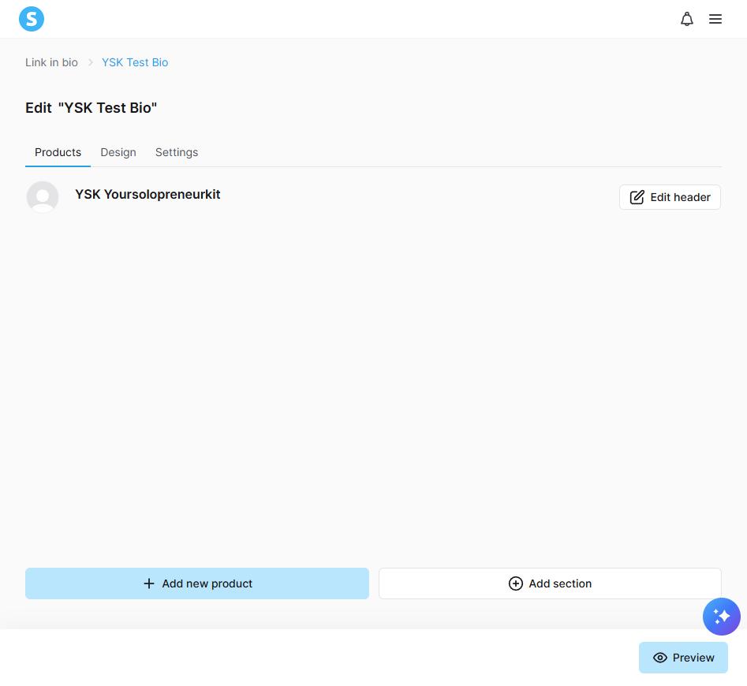Click the blue S logo icon
Screen dimensions: 747x686
[32, 19]
